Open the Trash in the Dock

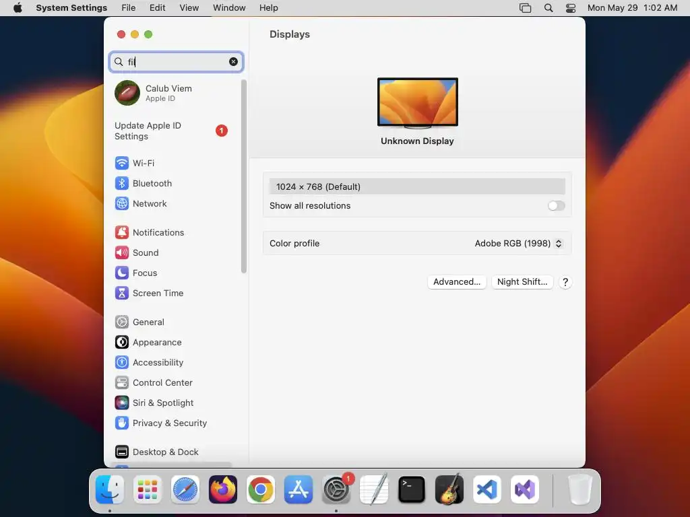tap(580, 489)
